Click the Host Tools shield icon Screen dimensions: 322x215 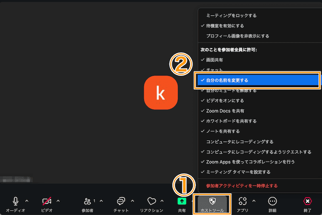coord(212,201)
